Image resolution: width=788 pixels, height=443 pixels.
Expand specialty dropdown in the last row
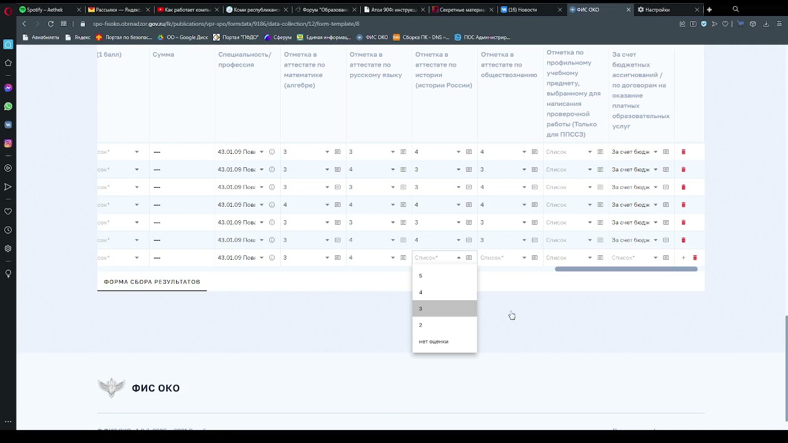point(262,258)
